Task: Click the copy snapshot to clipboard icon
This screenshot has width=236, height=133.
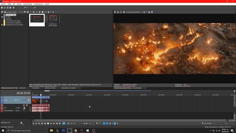Action: point(149,12)
